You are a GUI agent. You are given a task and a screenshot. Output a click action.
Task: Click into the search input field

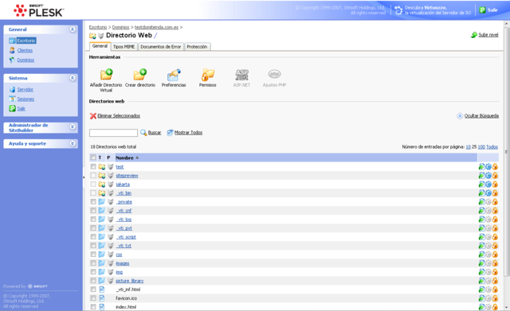pos(113,133)
